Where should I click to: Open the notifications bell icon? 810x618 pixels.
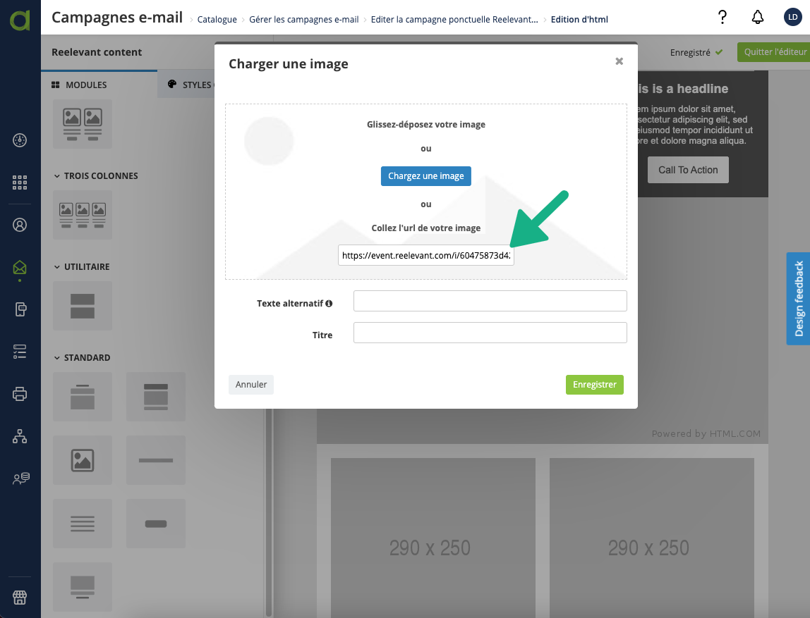coord(757,18)
